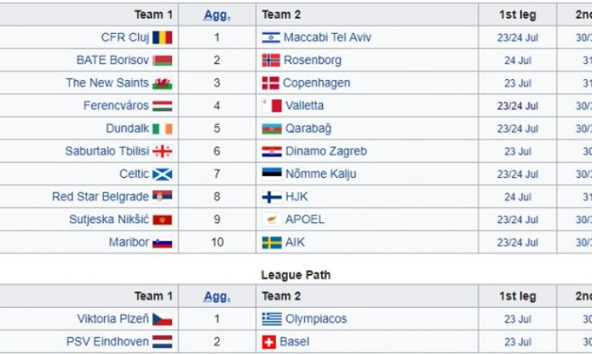Open the Agg. link in League Path header
The width and height of the screenshot is (592, 354).
coord(217,297)
